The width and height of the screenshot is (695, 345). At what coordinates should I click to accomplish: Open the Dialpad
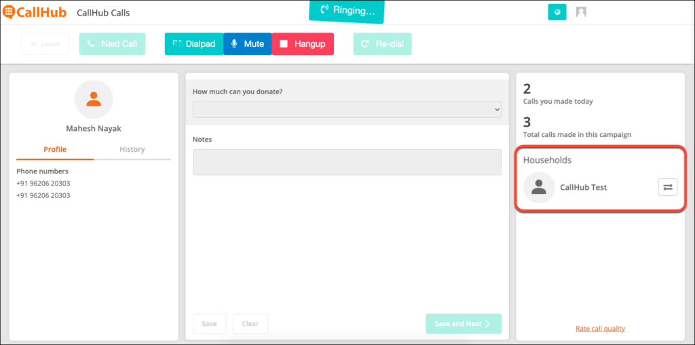tap(194, 44)
